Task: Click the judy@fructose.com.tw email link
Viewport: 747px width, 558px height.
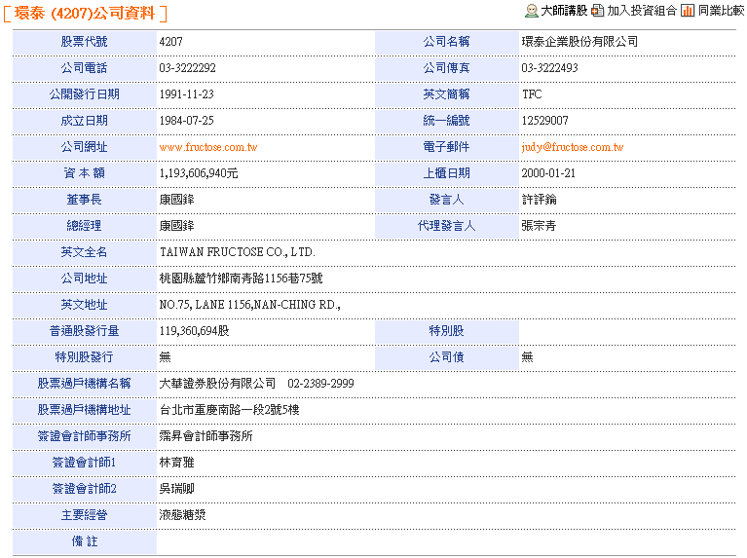Action: click(572, 147)
